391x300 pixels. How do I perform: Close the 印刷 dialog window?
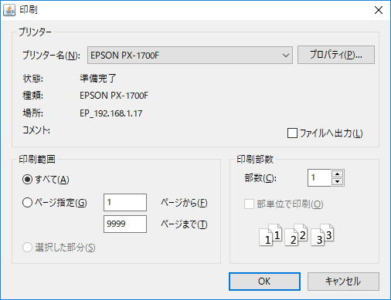tap(379, 10)
